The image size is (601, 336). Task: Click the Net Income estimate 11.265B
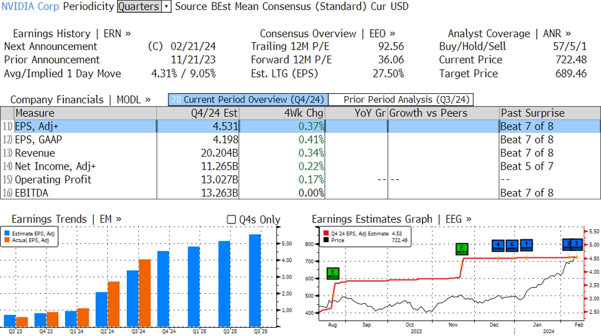220,167
